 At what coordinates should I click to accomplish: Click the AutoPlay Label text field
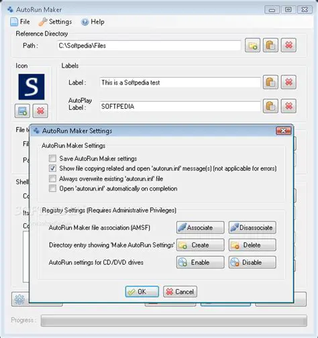pyautogui.click(x=180, y=106)
